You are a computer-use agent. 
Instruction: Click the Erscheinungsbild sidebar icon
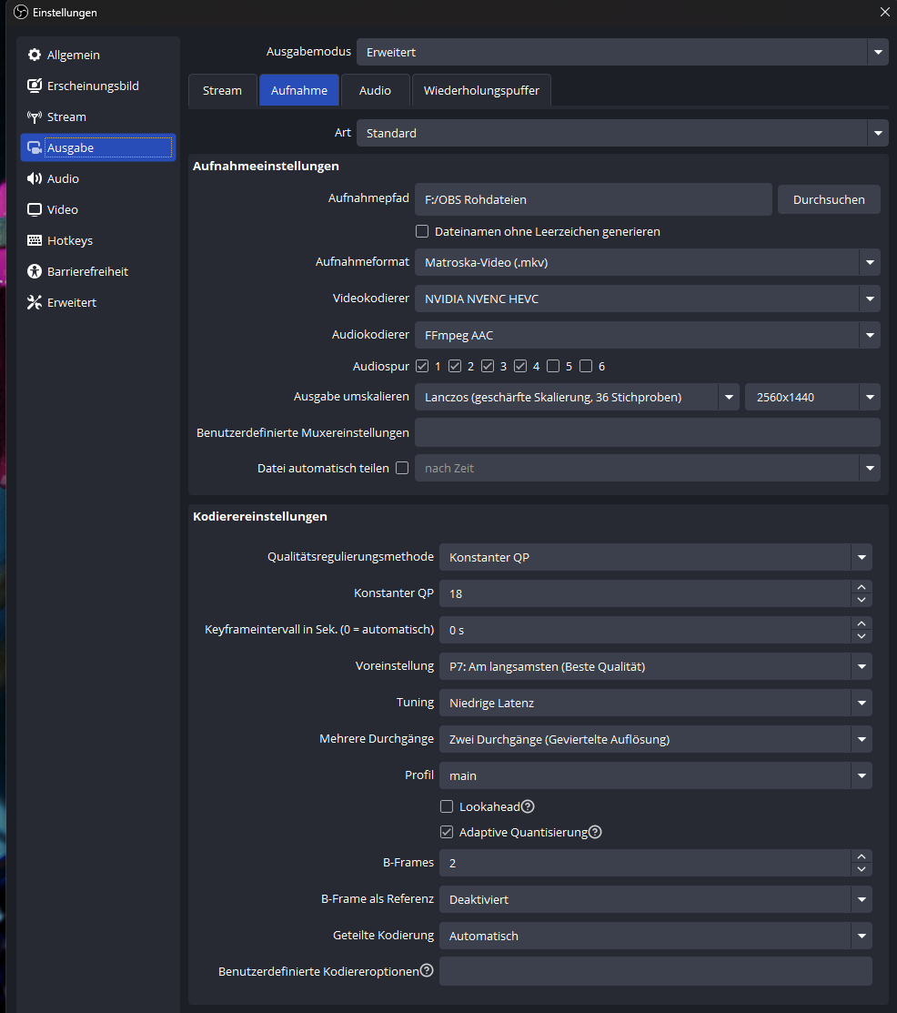(x=35, y=86)
